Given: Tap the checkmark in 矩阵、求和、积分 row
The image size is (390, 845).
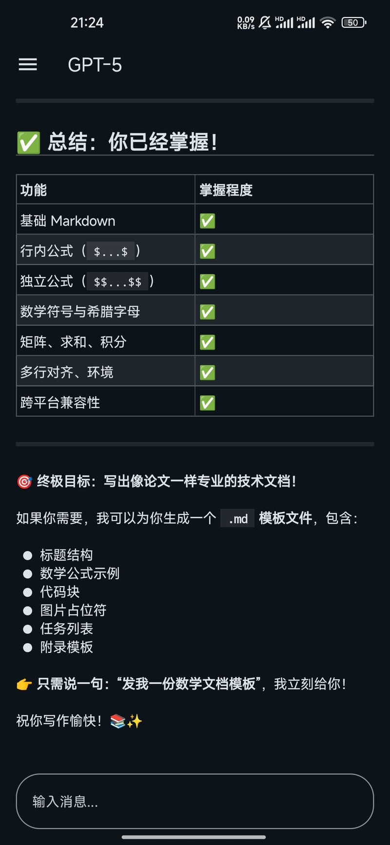Looking at the screenshot, I should point(207,342).
